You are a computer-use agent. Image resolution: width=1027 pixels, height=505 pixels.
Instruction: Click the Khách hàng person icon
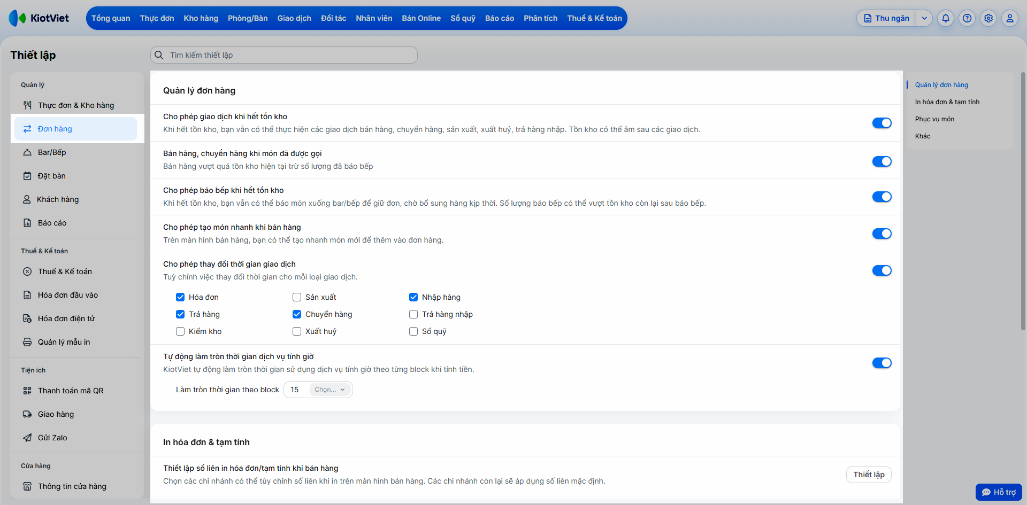pyautogui.click(x=27, y=199)
